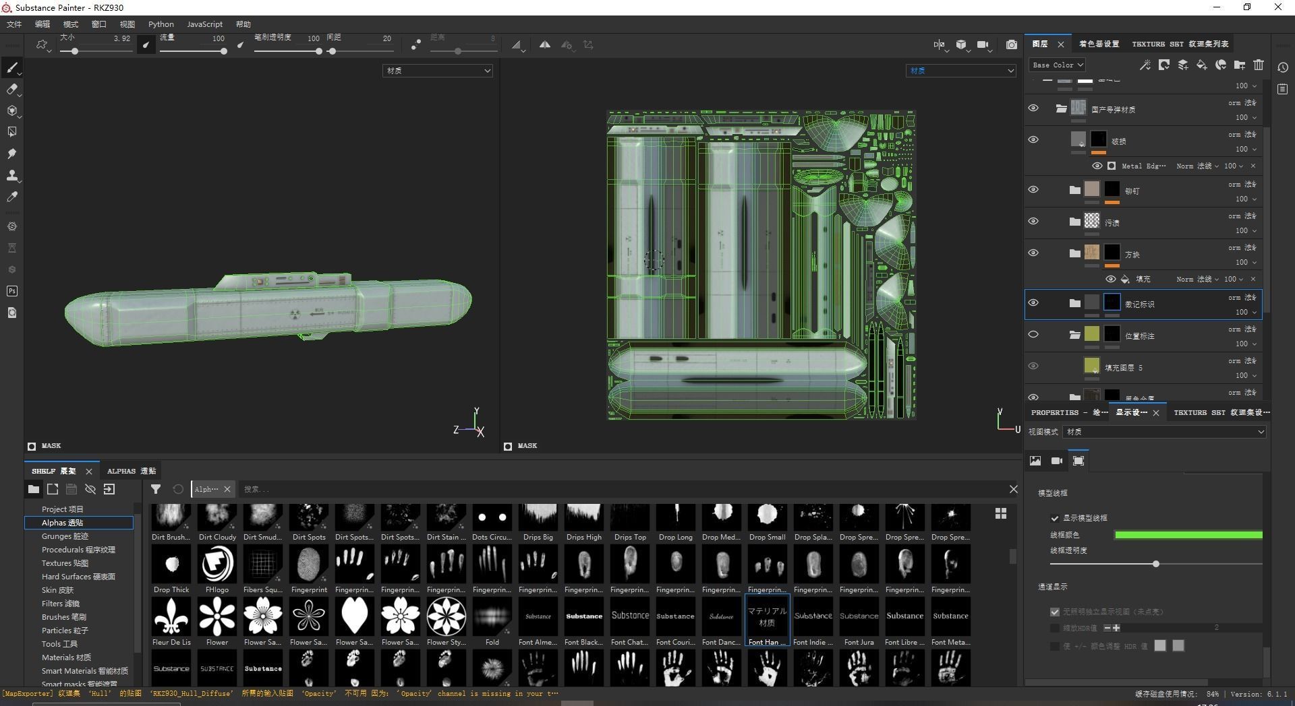Click the Add smart material icon
Image resolution: width=1295 pixels, height=706 pixels.
click(x=1220, y=65)
